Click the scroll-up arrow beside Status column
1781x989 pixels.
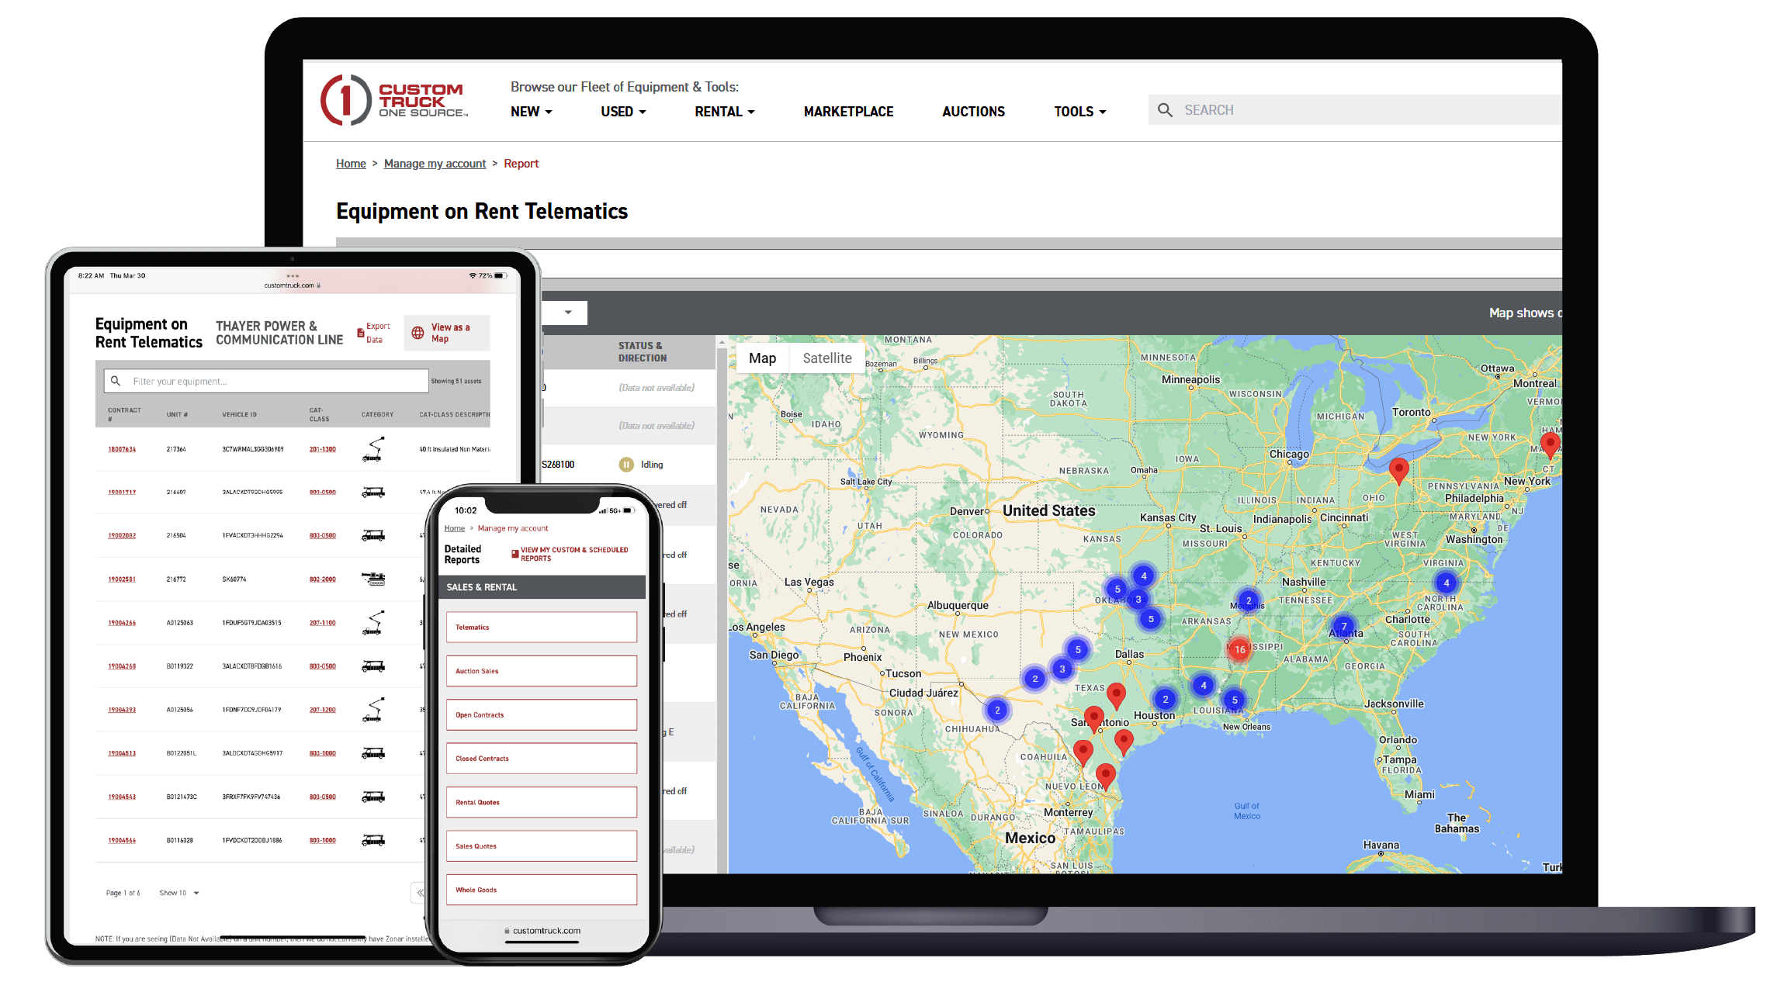[722, 342]
